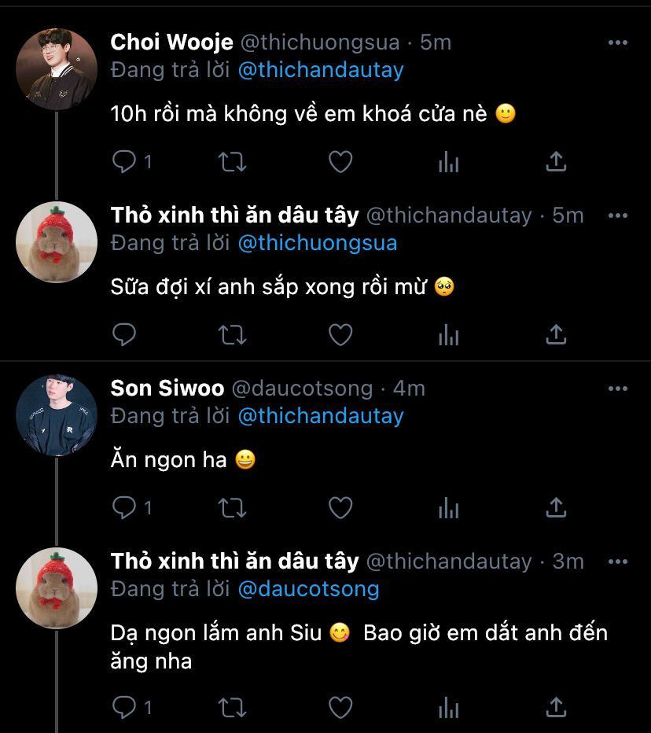
Task: Open Choi Wooje's profile picture
Action: [57, 69]
